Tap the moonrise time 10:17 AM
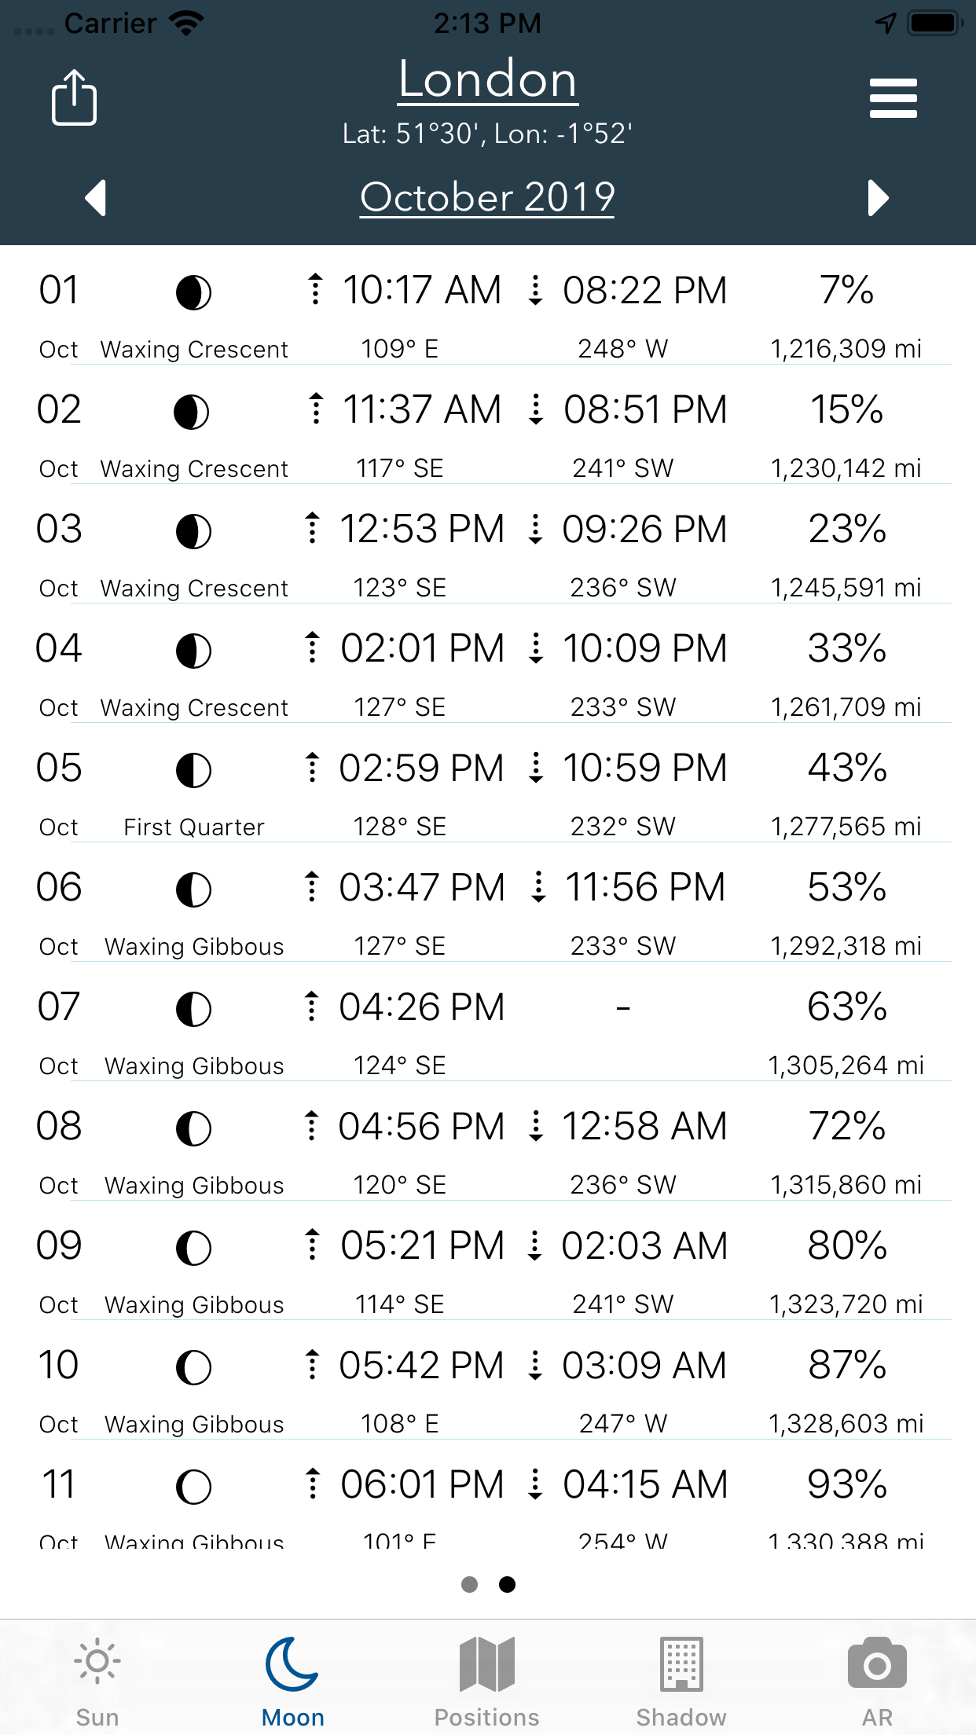976x1735 pixels. (x=421, y=290)
